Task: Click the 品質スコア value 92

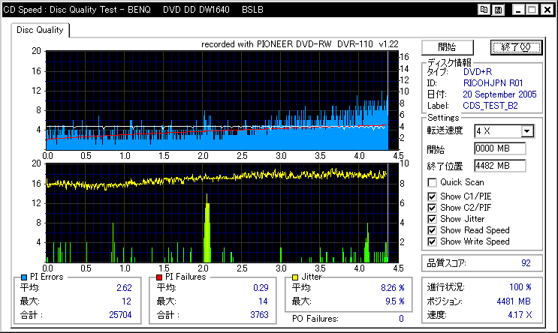Action: (x=526, y=263)
